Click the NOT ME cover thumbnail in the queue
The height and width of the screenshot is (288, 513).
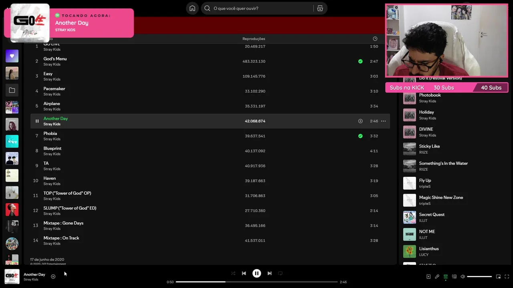(x=410, y=234)
